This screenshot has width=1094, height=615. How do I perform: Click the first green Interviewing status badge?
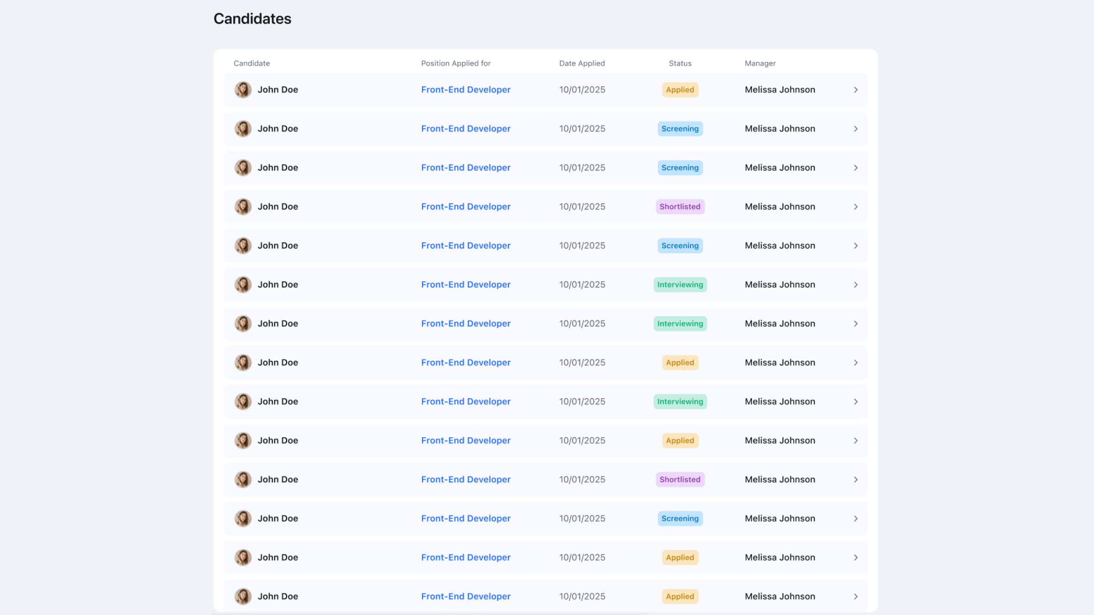coord(680,285)
